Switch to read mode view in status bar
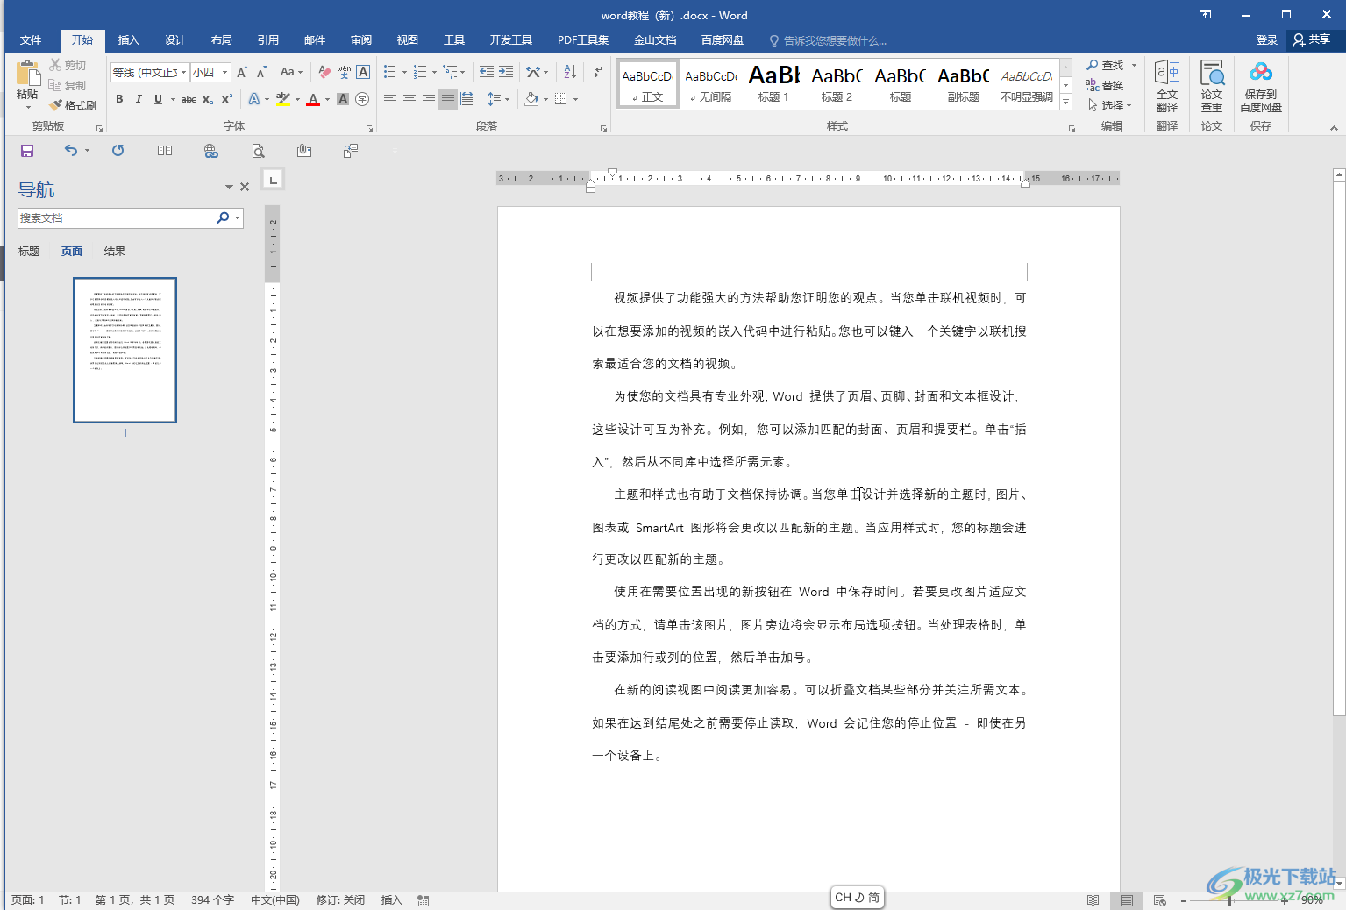This screenshot has width=1346, height=910. (1093, 900)
